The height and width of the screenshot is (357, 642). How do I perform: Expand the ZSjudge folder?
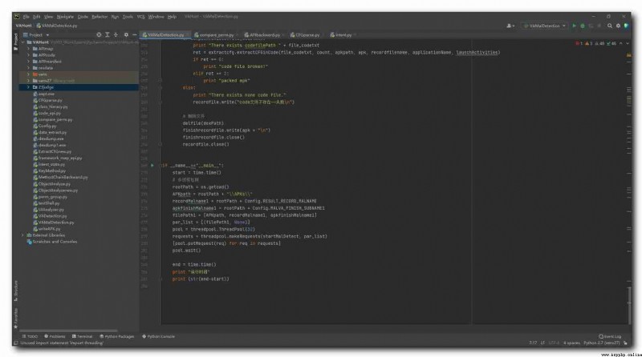(x=29, y=87)
